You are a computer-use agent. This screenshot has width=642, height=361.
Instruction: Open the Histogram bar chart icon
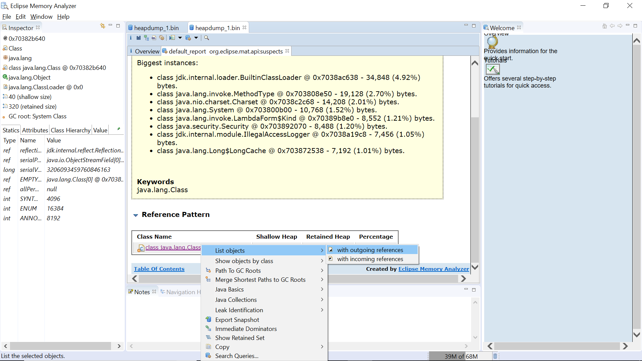pos(138,38)
